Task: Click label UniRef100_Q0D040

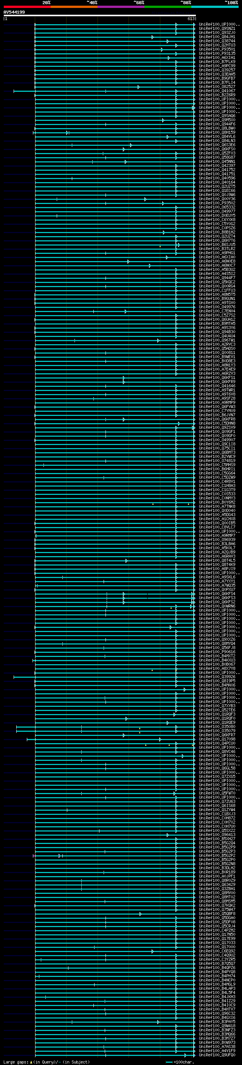Action: 217,511
